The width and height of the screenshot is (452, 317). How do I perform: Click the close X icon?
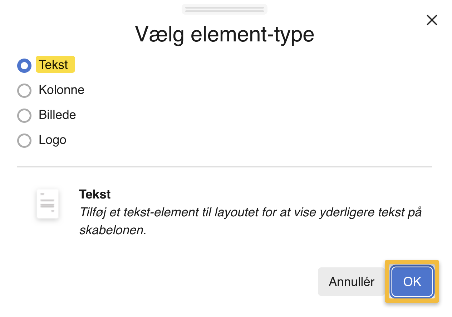[432, 20]
